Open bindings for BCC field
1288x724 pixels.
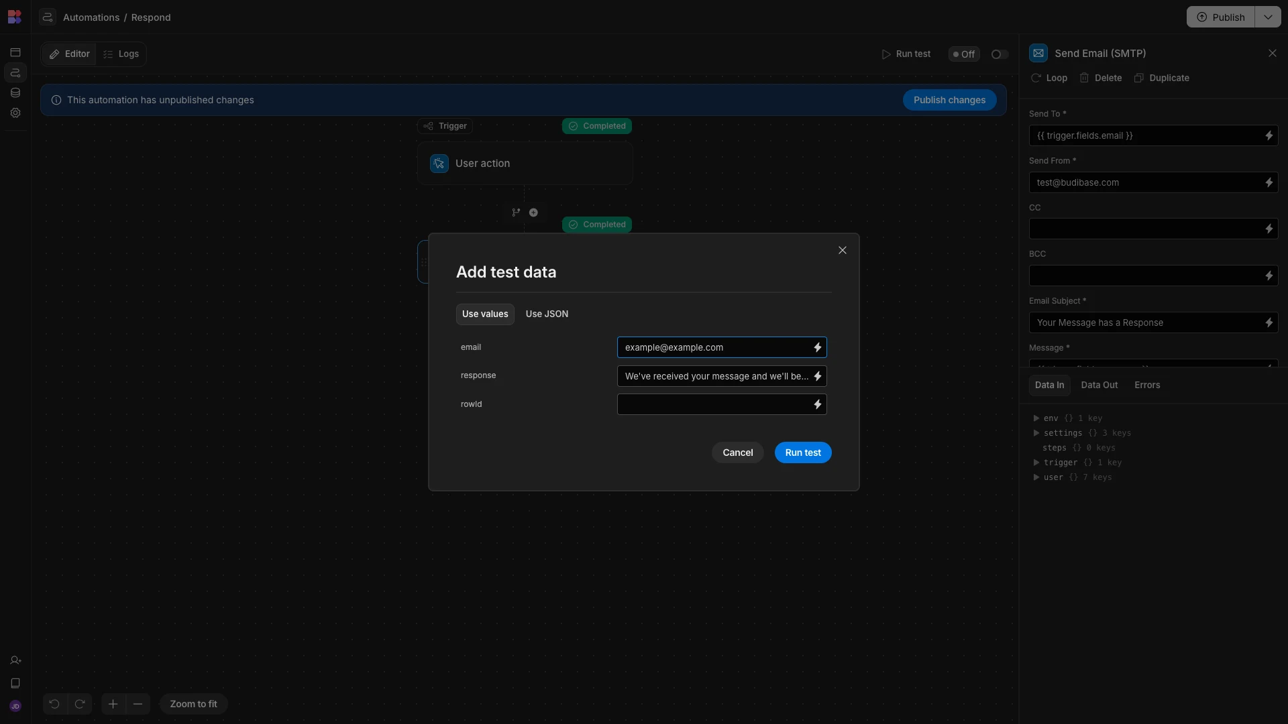[1269, 276]
